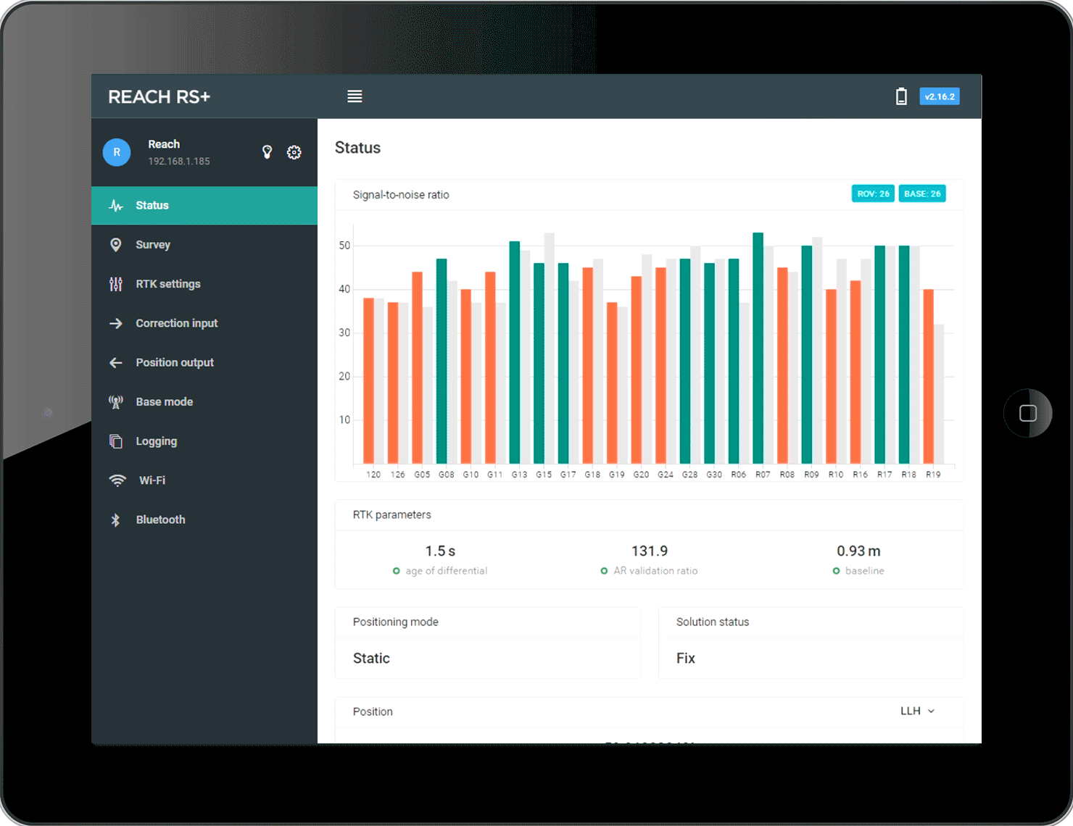
Task: Toggle the hamburger menu icon
Action: (x=355, y=96)
